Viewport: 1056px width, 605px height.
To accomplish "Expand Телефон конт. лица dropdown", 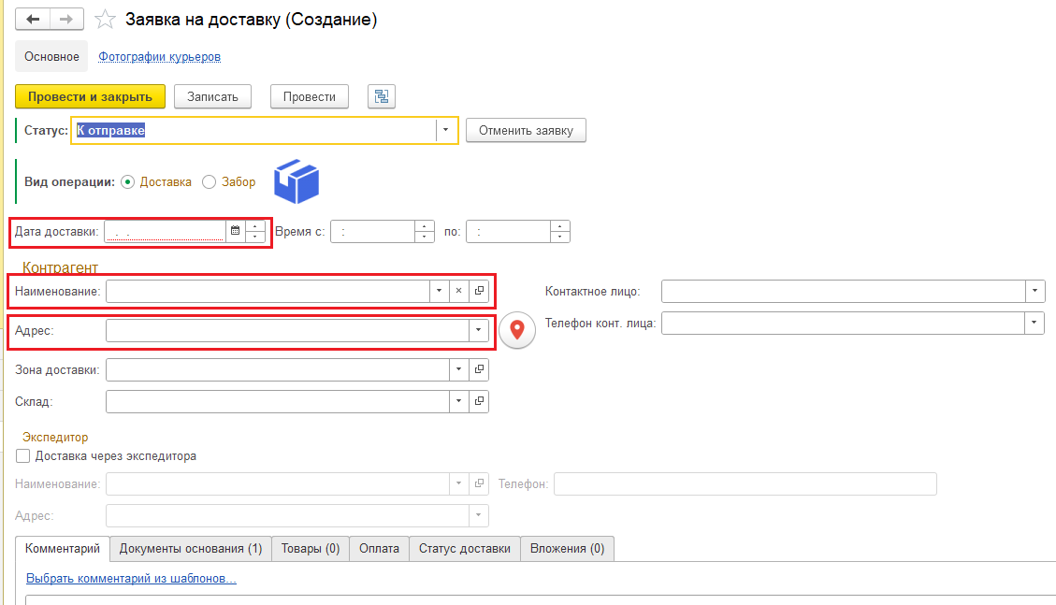I will click(1035, 323).
